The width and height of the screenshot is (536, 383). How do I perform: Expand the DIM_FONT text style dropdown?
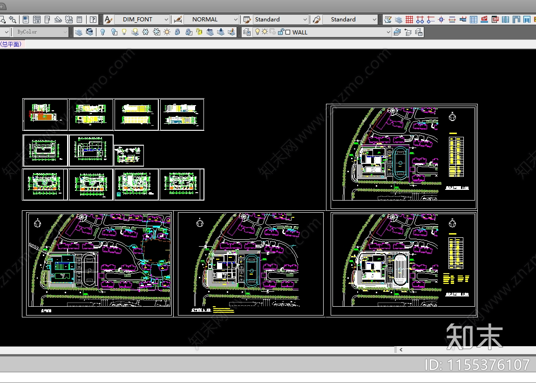[166, 20]
